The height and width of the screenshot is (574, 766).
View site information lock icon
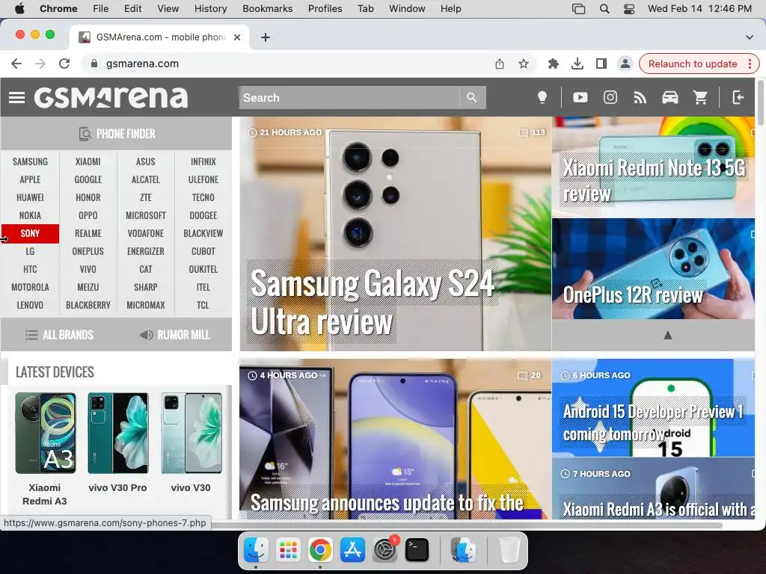[x=94, y=64]
